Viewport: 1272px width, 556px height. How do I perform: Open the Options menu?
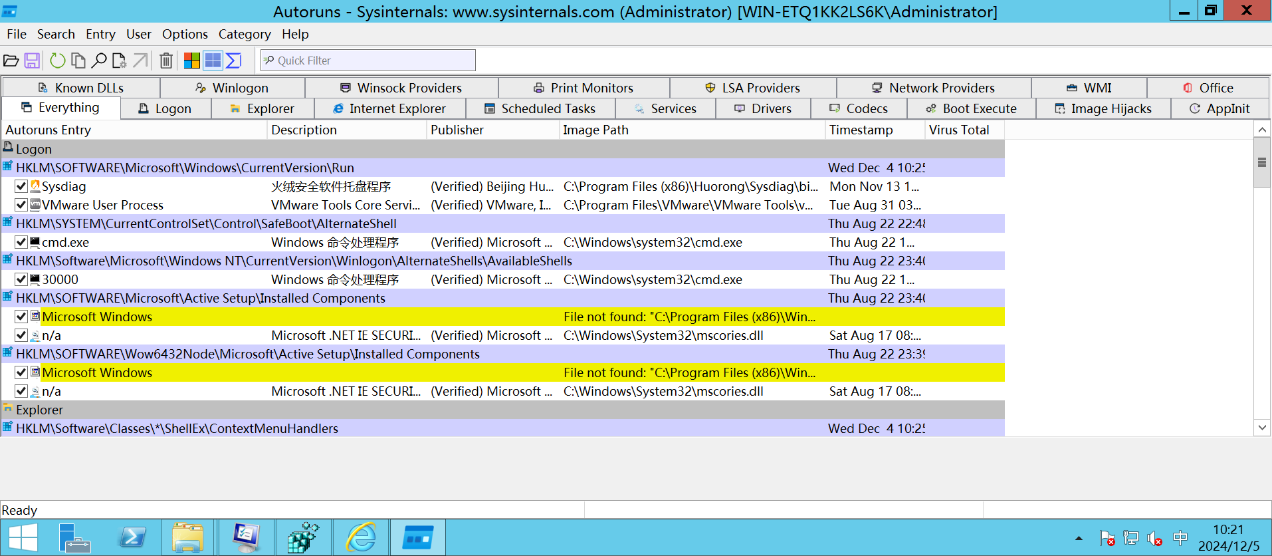click(x=185, y=34)
